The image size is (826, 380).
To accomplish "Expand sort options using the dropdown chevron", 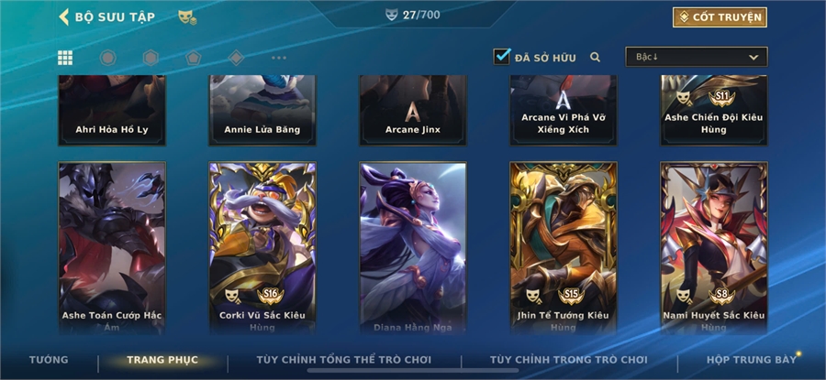I will pyautogui.click(x=753, y=58).
